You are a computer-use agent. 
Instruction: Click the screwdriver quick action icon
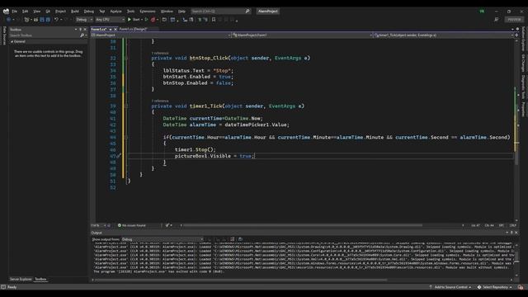tap(119, 156)
